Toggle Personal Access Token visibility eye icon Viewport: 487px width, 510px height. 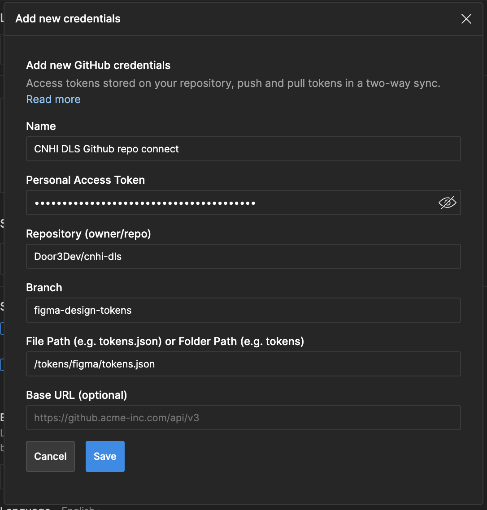coord(447,203)
